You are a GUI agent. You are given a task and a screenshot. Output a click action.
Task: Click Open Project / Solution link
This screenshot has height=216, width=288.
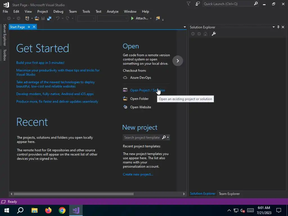click(x=147, y=90)
